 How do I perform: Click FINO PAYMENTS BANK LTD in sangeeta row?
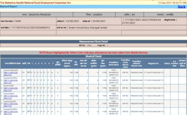click(114, 111)
